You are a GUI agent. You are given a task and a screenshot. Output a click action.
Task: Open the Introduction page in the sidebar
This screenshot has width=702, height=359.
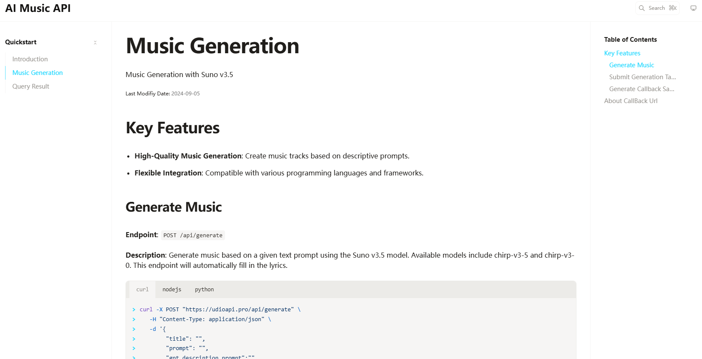[30, 59]
